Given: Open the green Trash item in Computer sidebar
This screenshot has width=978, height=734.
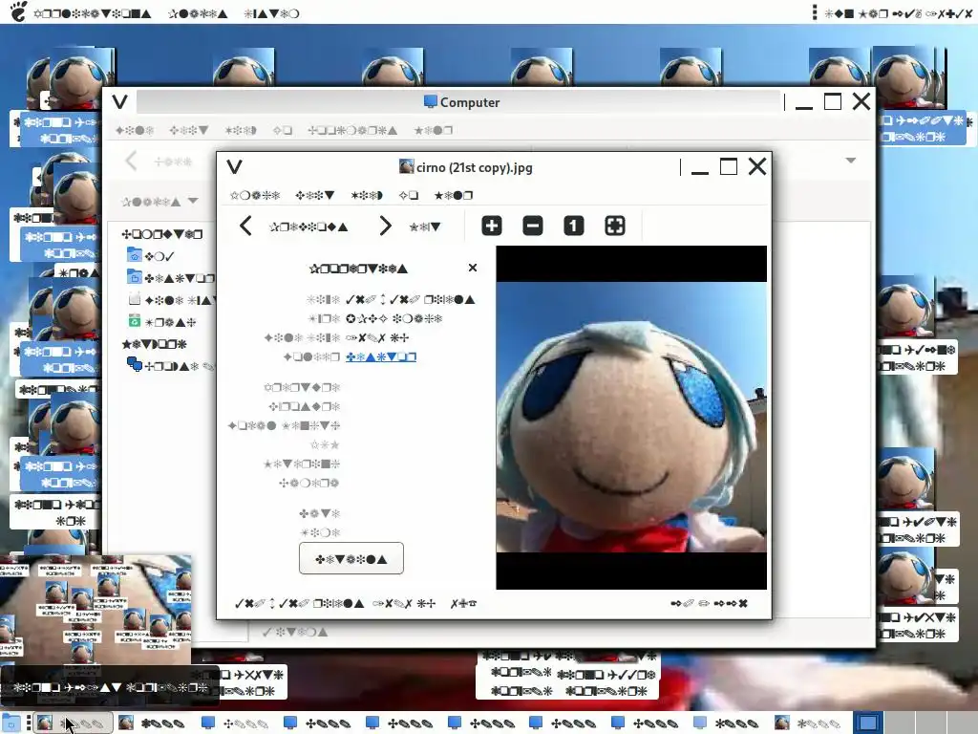Looking at the screenshot, I should [161, 322].
